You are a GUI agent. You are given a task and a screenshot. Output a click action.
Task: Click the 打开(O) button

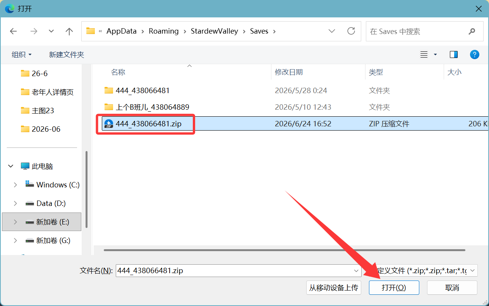point(394,287)
